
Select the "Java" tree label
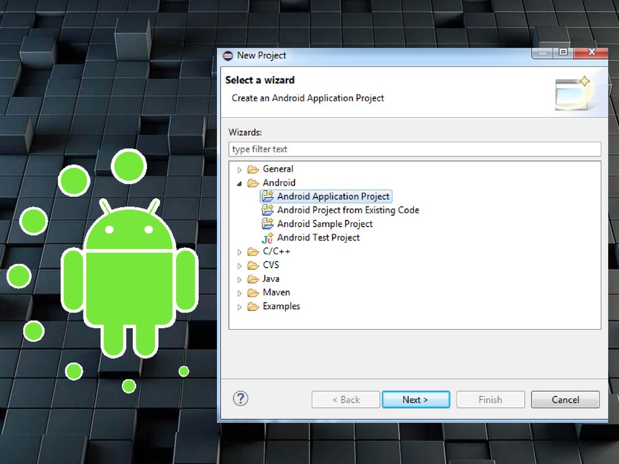[x=271, y=279]
